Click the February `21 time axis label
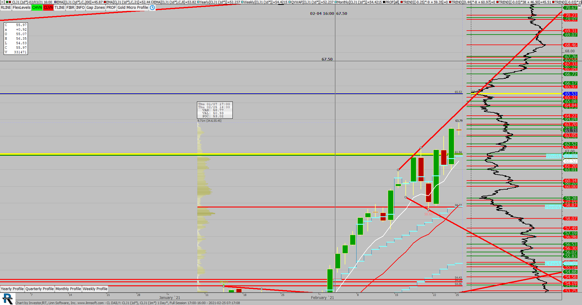The width and height of the screenshot is (582, 305). 322,297
